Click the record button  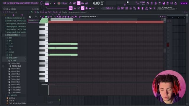59,3
